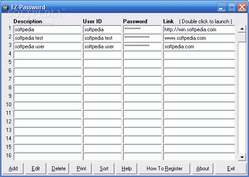
Task: Print the password list
Action: (x=82, y=169)
